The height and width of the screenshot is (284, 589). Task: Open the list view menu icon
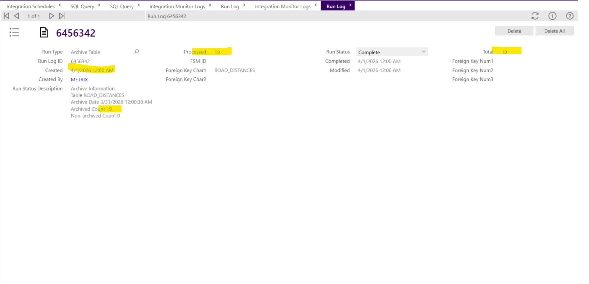pyautogui.click(x=14, y=32)
